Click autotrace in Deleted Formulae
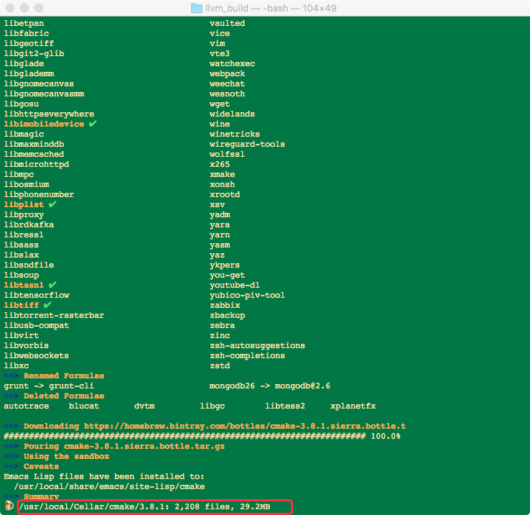Image resolution: width=530 pixels, height=515 pixels. [x=27, y=406]
